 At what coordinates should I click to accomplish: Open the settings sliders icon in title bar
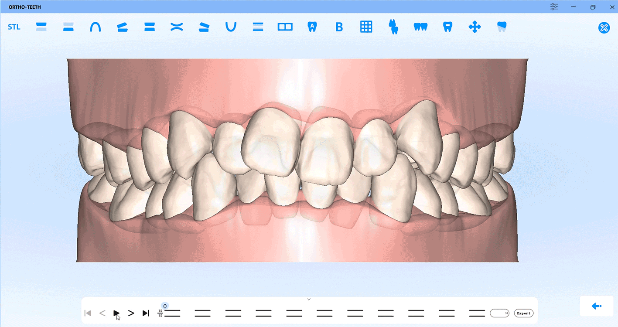554,7
